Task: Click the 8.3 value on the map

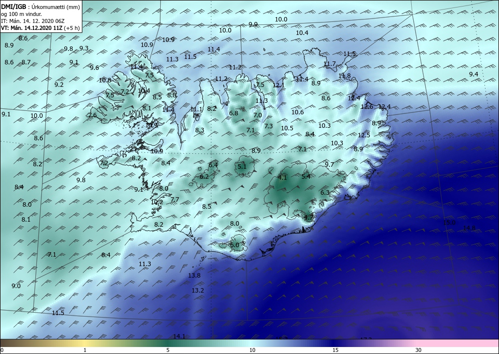Action: coord(200,130)
